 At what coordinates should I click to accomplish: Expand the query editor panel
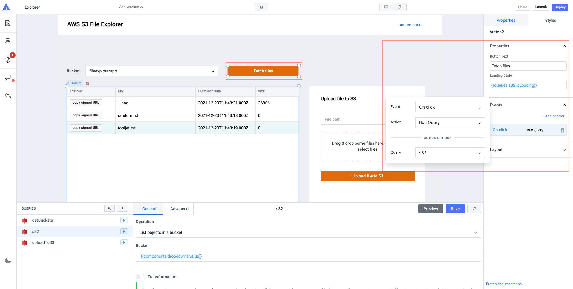click(474, 209)
